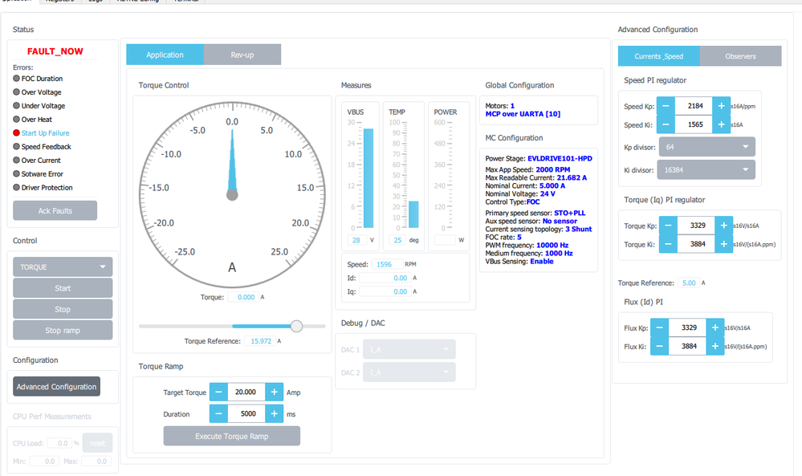
Task: Open the TORQUE control mode dropdown
Action: point(63,266)
